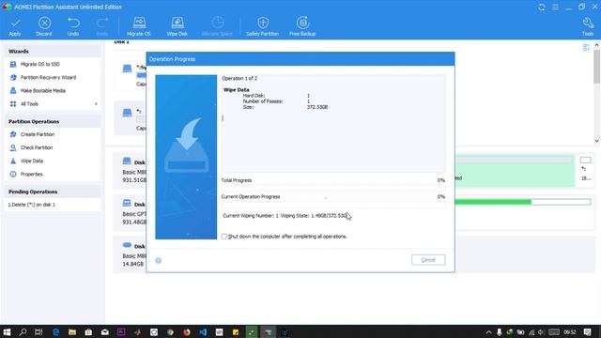This screenshot has height=338, width=601.
Task: Select Make Bootable Media
Action: 42,91
